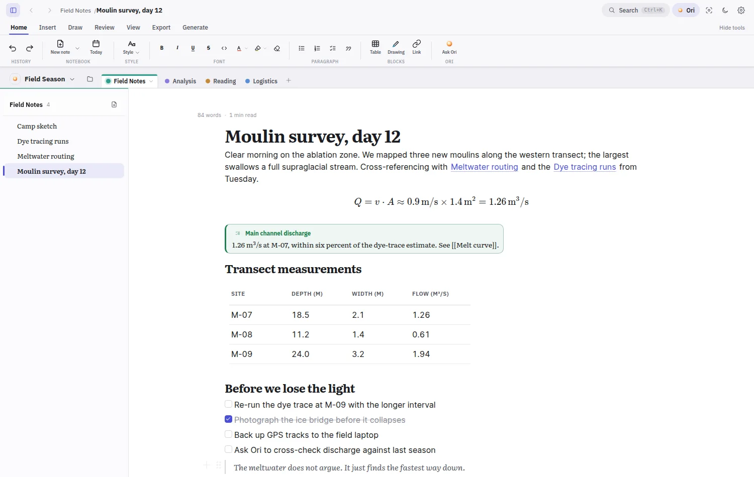Click Hide tools
The width and height of the screenshot is (754, 477).
click(x=732, y=28)
